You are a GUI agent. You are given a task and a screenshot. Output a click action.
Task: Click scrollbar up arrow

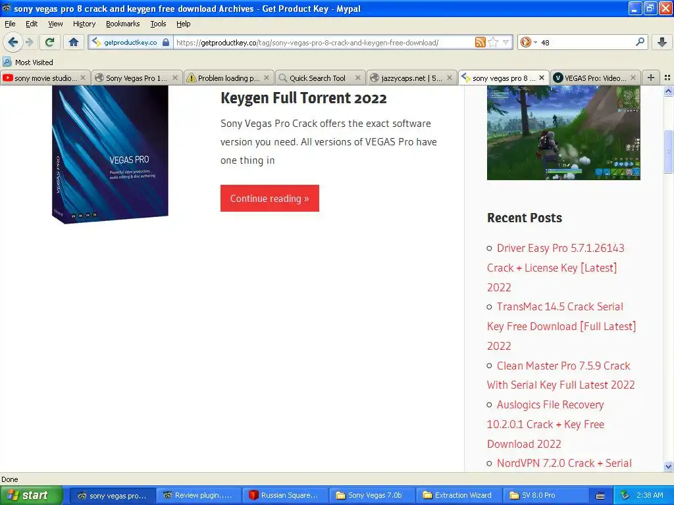point(668,91)
